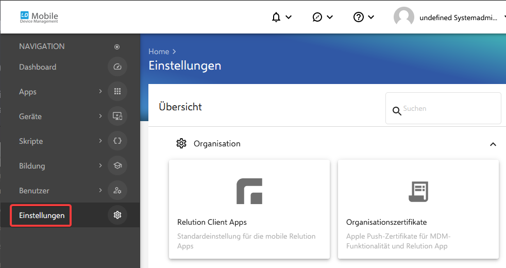Click the search magnifier icon
The image size is (506, 268).
(397, 111)
